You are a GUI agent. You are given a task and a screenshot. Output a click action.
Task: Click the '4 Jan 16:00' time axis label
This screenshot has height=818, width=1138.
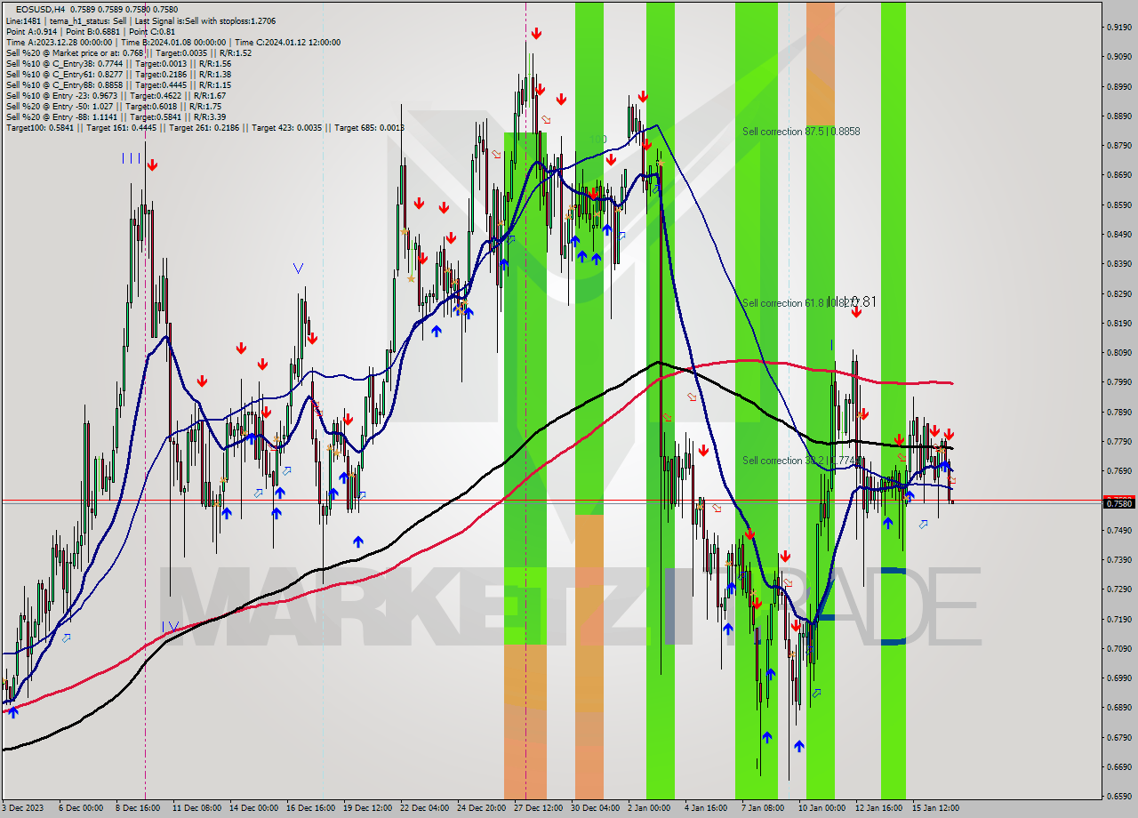pos(706,808)
